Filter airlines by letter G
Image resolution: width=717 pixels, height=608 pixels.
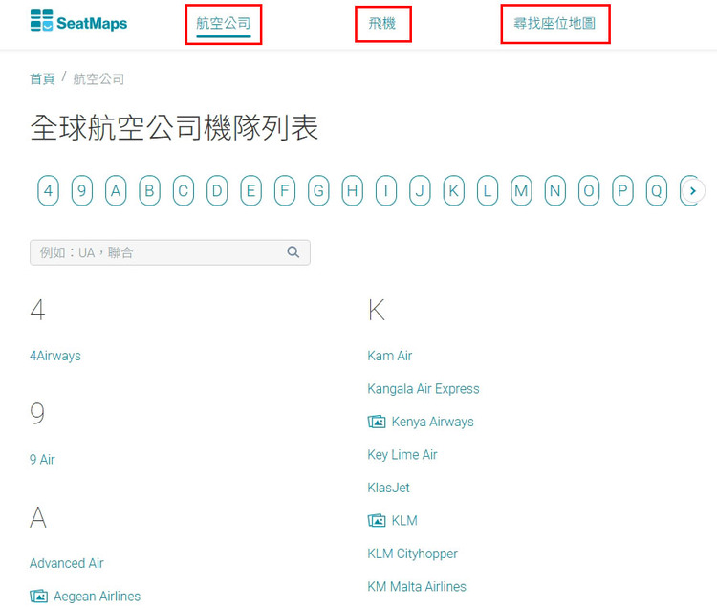318,190
